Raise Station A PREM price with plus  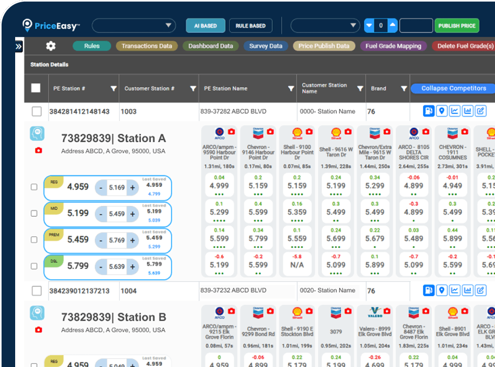click(133, 240)
